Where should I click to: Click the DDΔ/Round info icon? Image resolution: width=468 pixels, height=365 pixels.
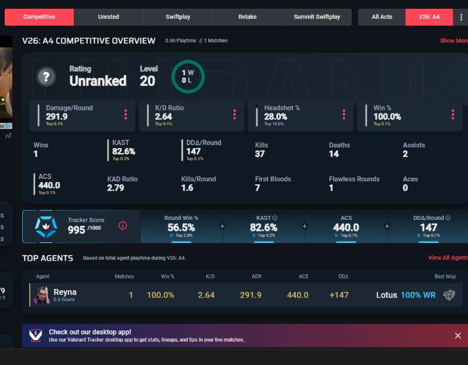pyautogui.click(x=448, y=218)
